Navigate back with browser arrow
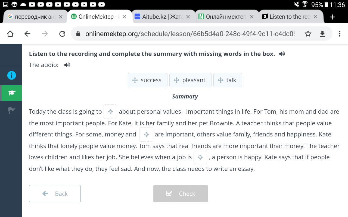Viewport: 348px width, 217px height. (x=27, y=34)
